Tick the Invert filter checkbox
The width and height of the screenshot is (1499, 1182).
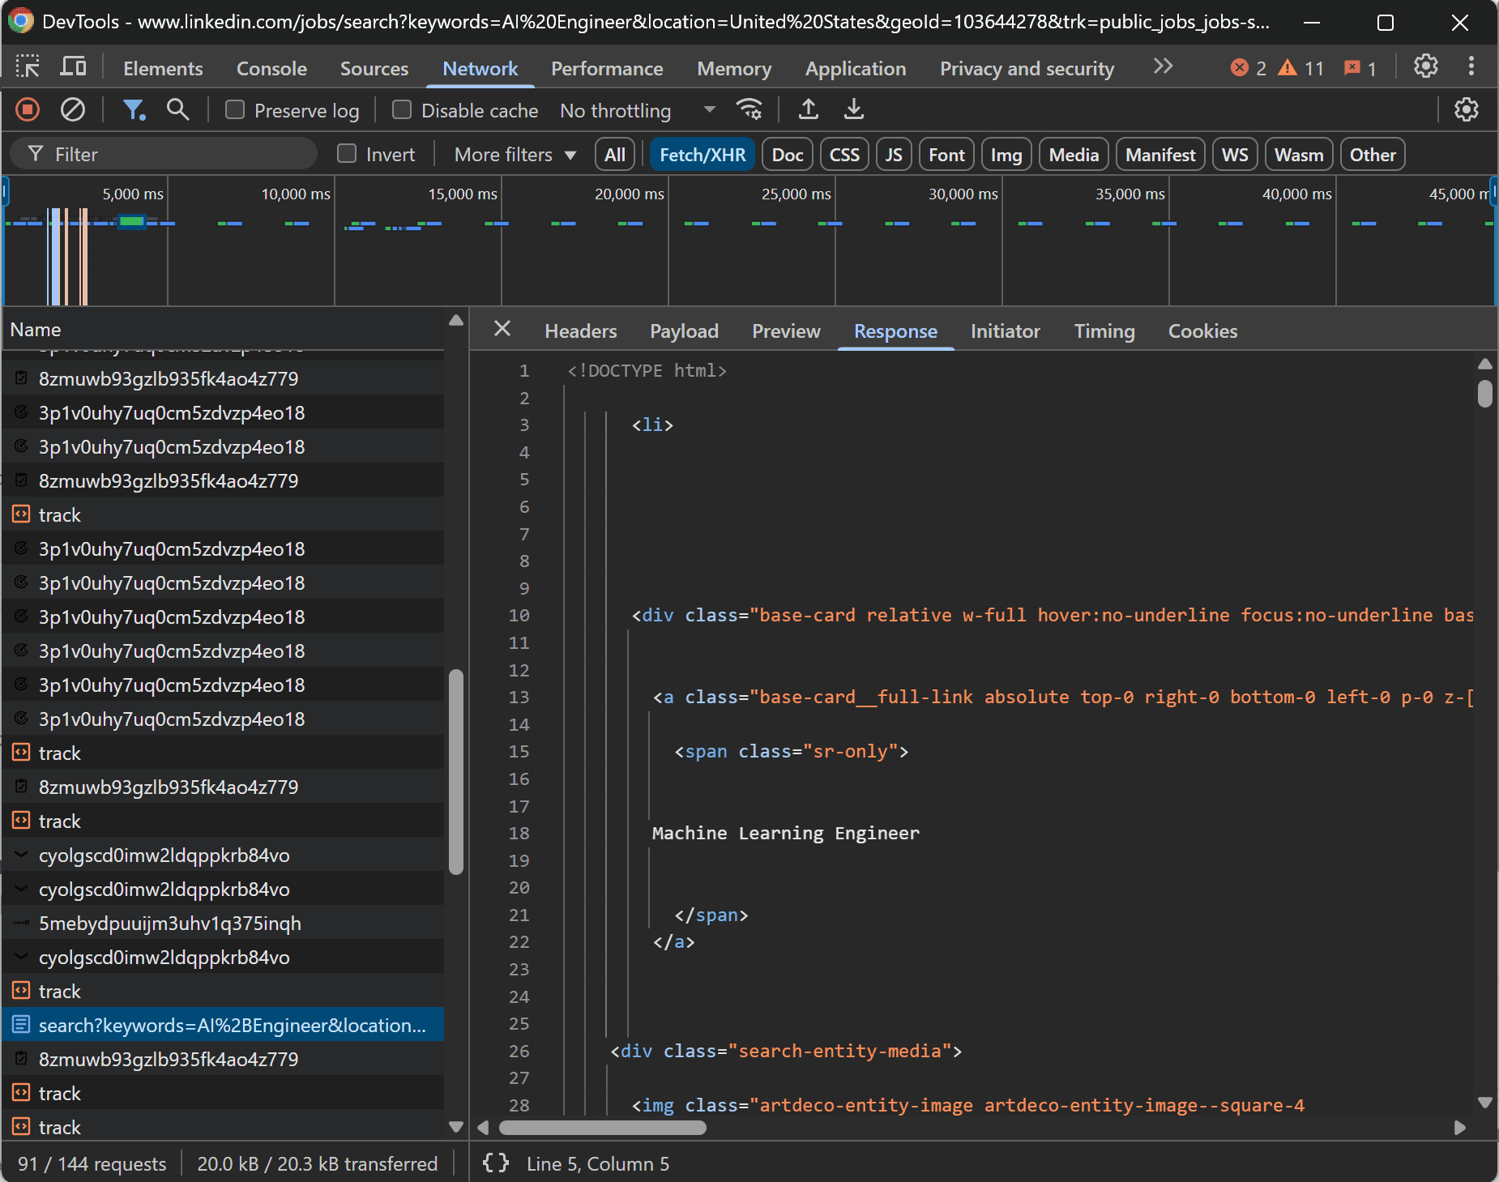pyautogui.click(x=347, y=154)
